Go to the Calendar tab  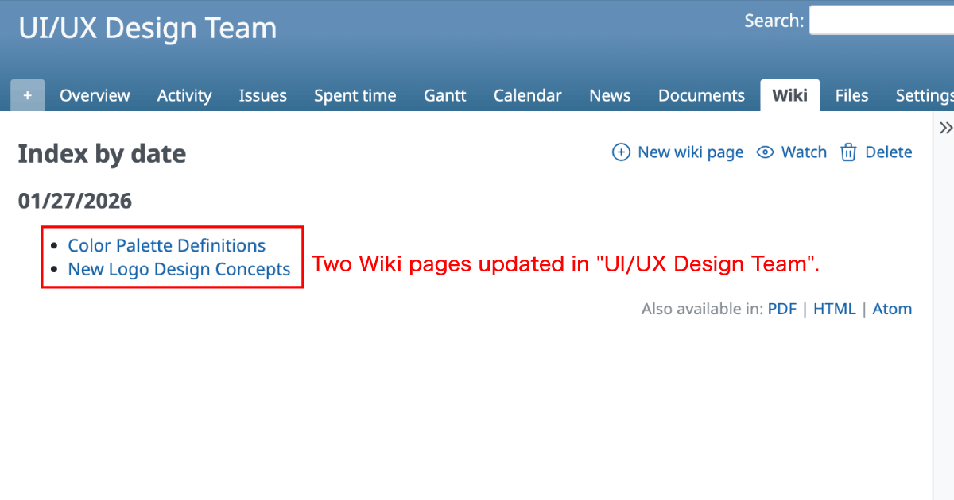point(527,94)
